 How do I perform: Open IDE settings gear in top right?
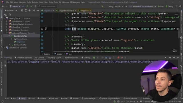click(180, 6)
